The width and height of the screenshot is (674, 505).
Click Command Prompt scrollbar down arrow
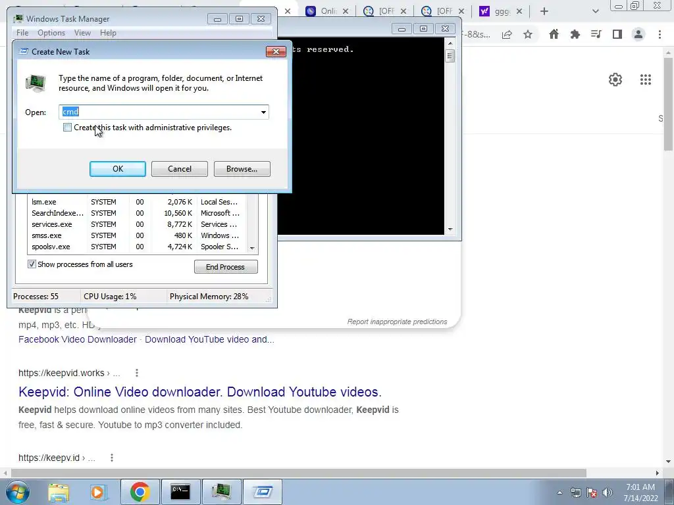(x=450, y=229)
